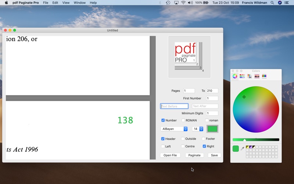This screenshot has width=294, height=184.
Task: Open the Time Machine menu bar icon
Action: [168, 3]
